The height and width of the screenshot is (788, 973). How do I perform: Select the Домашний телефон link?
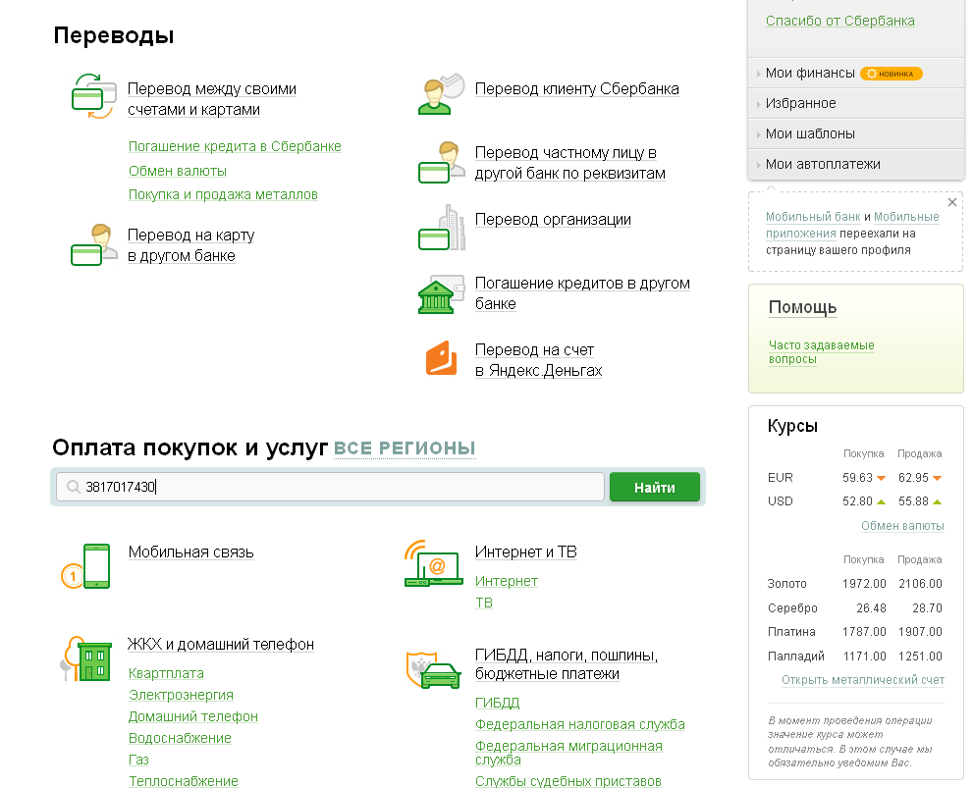pyautogui.click(x=193, y=717)
